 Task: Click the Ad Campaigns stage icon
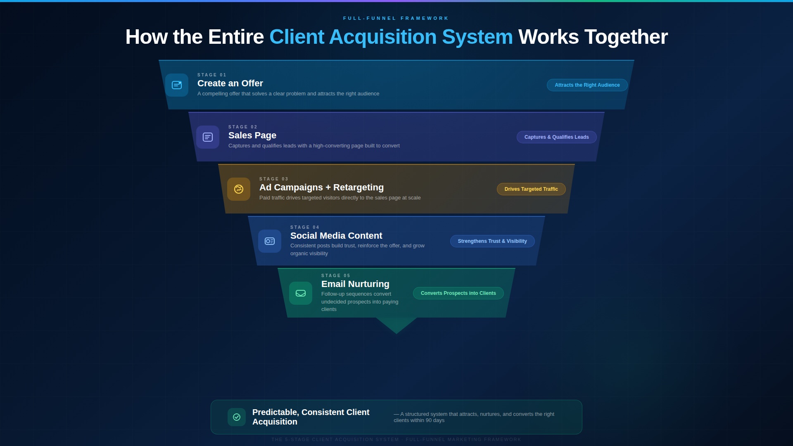click(x=239, y=189)
